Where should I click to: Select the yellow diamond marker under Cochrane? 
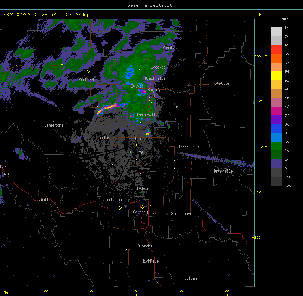[x=120, y=207]
